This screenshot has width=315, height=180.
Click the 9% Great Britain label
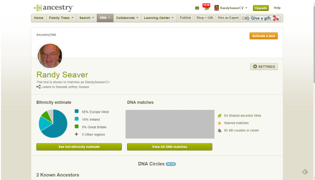tap(94, 127)
